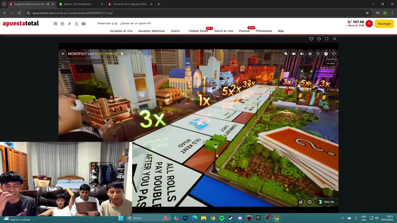Open the Instagram social icon
Viewport: 397px width, 223px height.
click(56, 24)
